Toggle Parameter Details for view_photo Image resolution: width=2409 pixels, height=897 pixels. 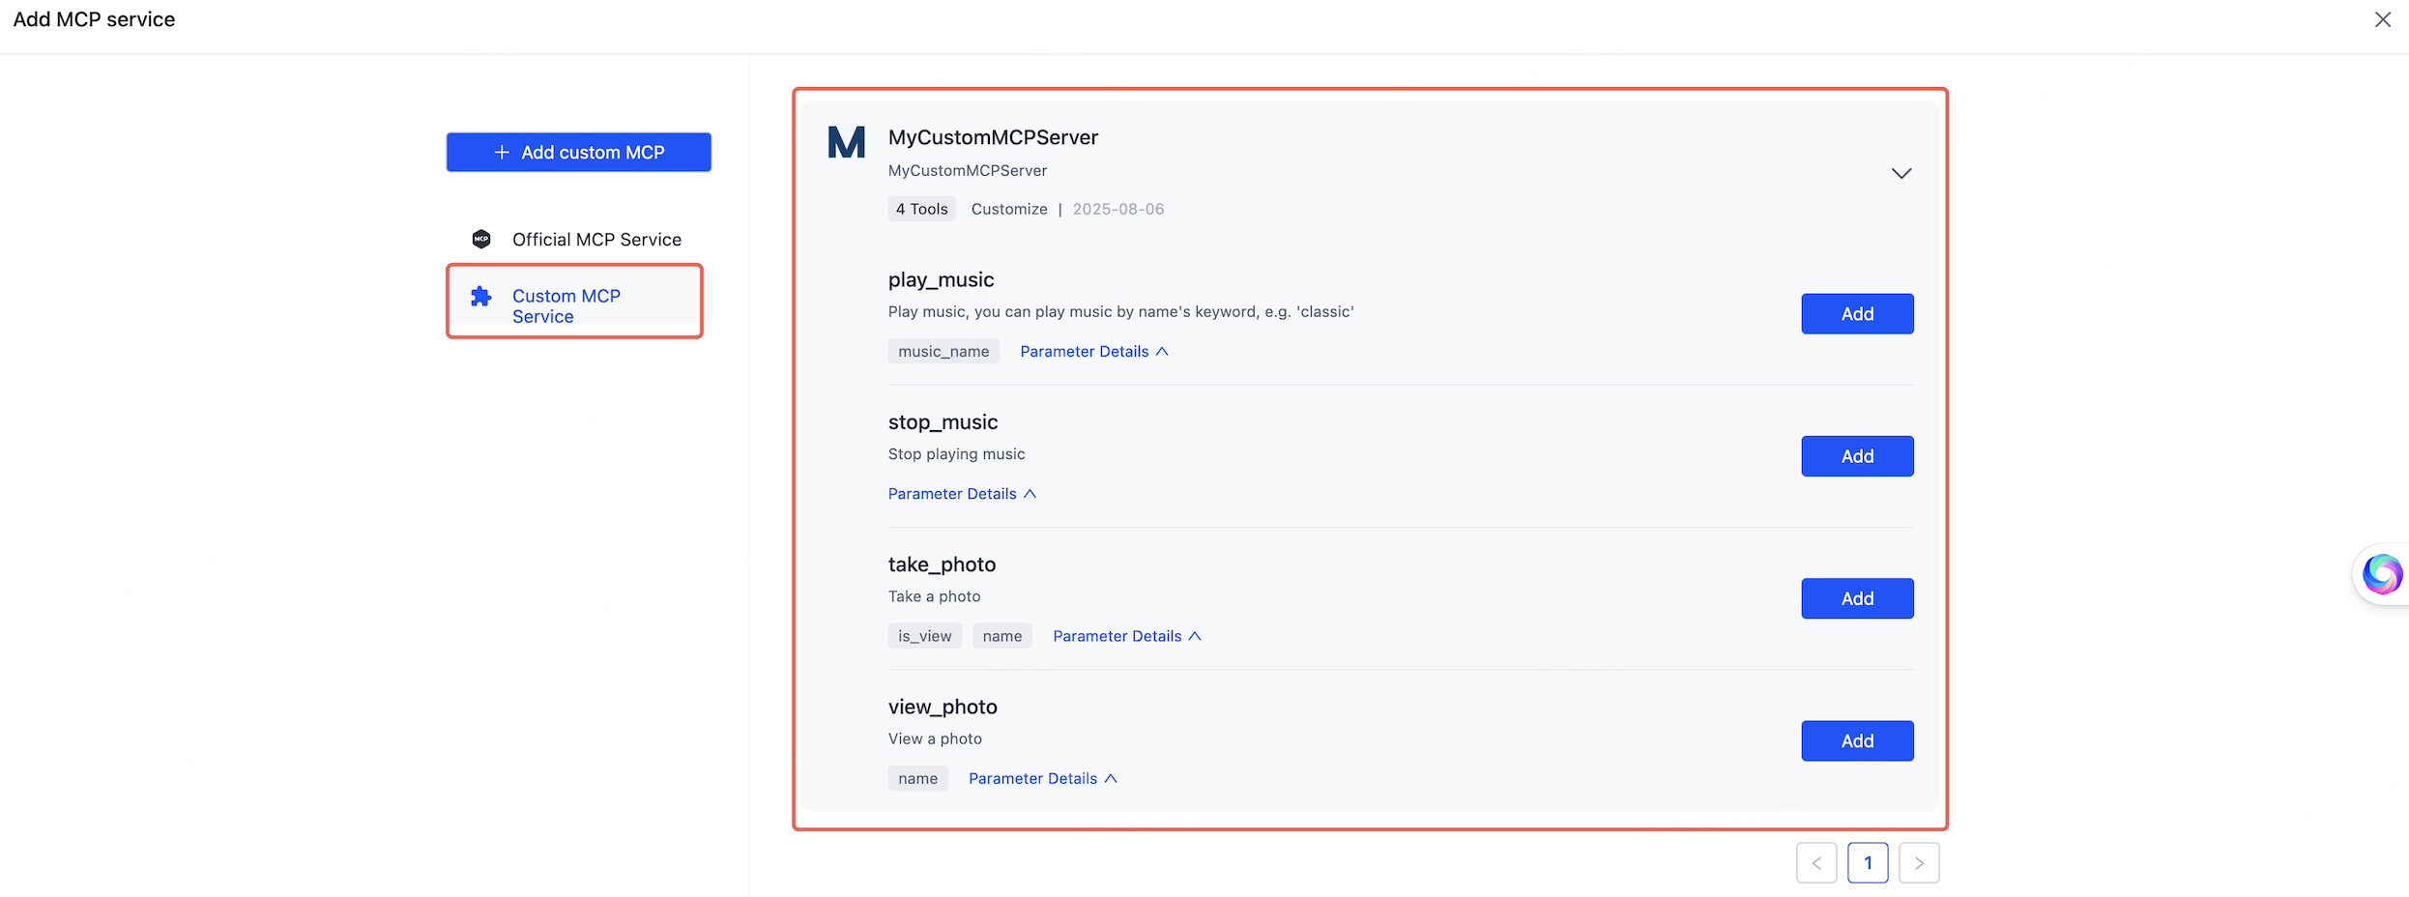tap(1043, 778)
